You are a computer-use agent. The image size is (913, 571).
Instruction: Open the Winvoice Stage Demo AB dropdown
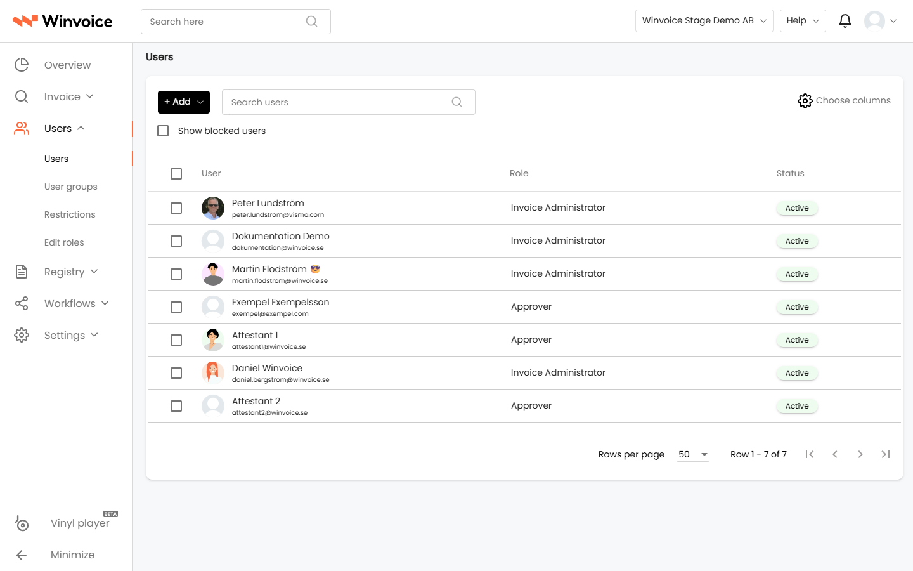pyautogui.click(x=704, y=21)
